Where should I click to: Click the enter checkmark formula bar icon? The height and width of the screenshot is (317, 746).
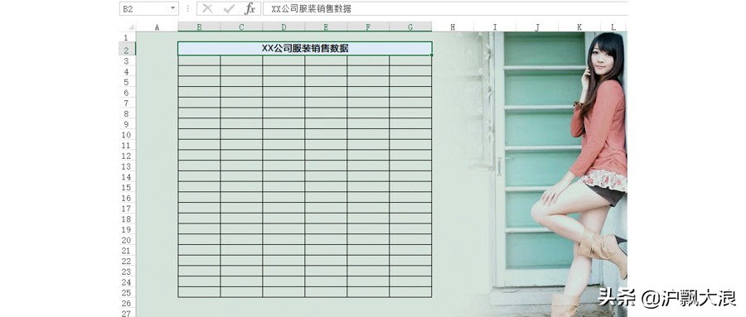point(229,8)
